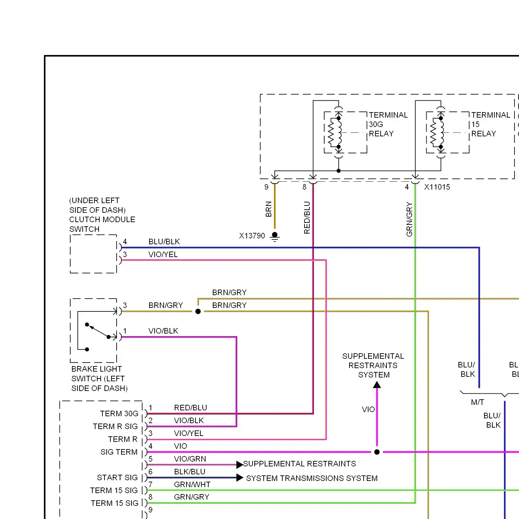Select the CLUTCH MODULE SWITCH description text

[x=102, y=215]
